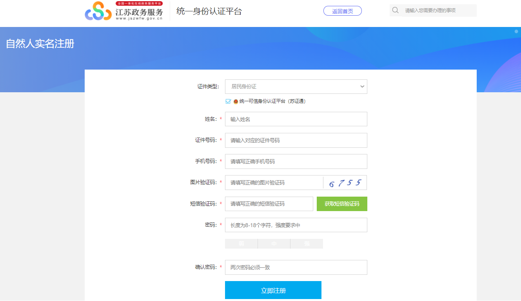Viewport: 521px width, 301px height.
Task: Click the 中 segment of the password strength bar
Action: click(x=274, y=244)
